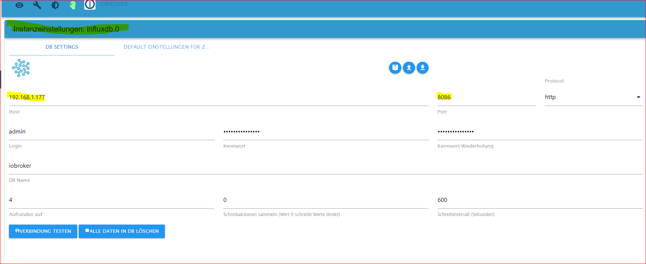Click the Kennwort password field
The image size is (646, 264).
[x=326, y=132]
